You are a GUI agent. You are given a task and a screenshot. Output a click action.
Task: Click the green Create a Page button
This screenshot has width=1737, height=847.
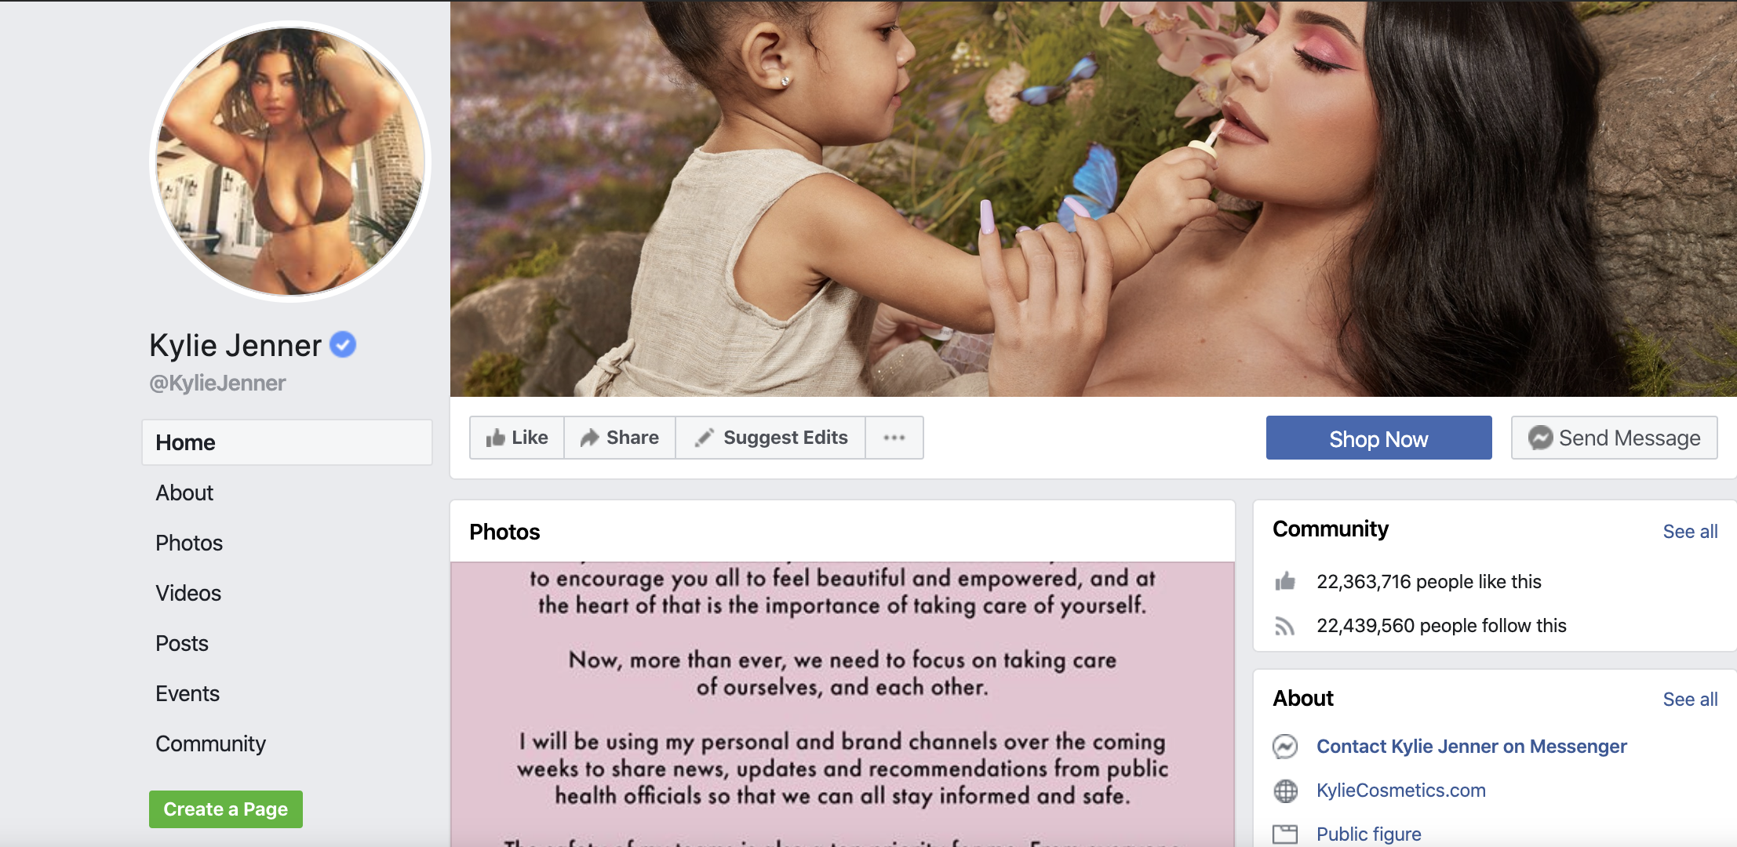click(226, 809)
